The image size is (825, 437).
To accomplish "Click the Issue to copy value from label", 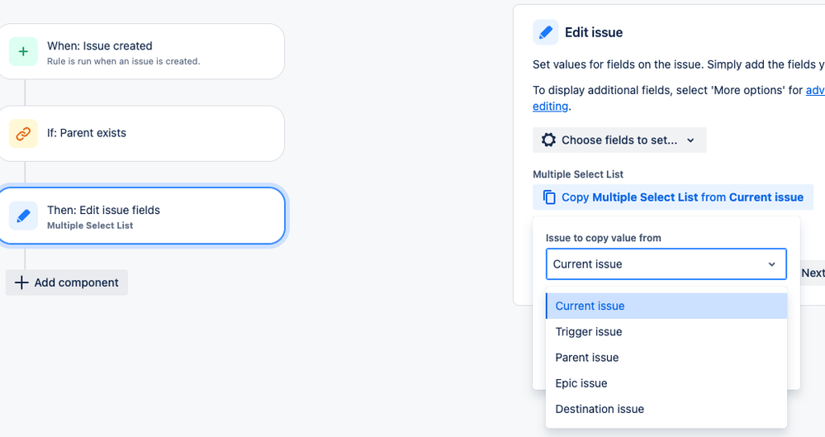I will [604, 238].
